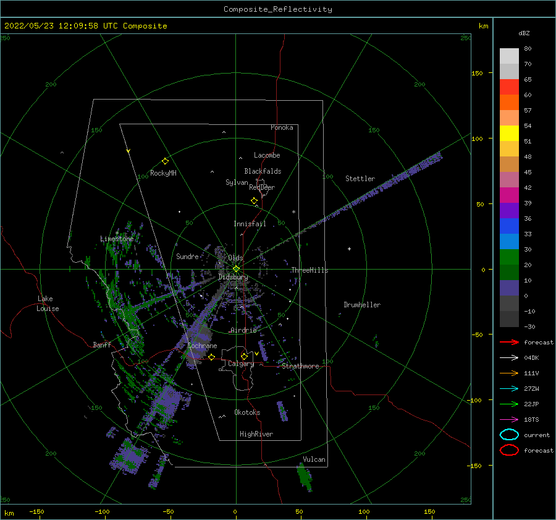Click the Drumheller city label
This screenshot has width=556, height=520.
coord(362,305)
